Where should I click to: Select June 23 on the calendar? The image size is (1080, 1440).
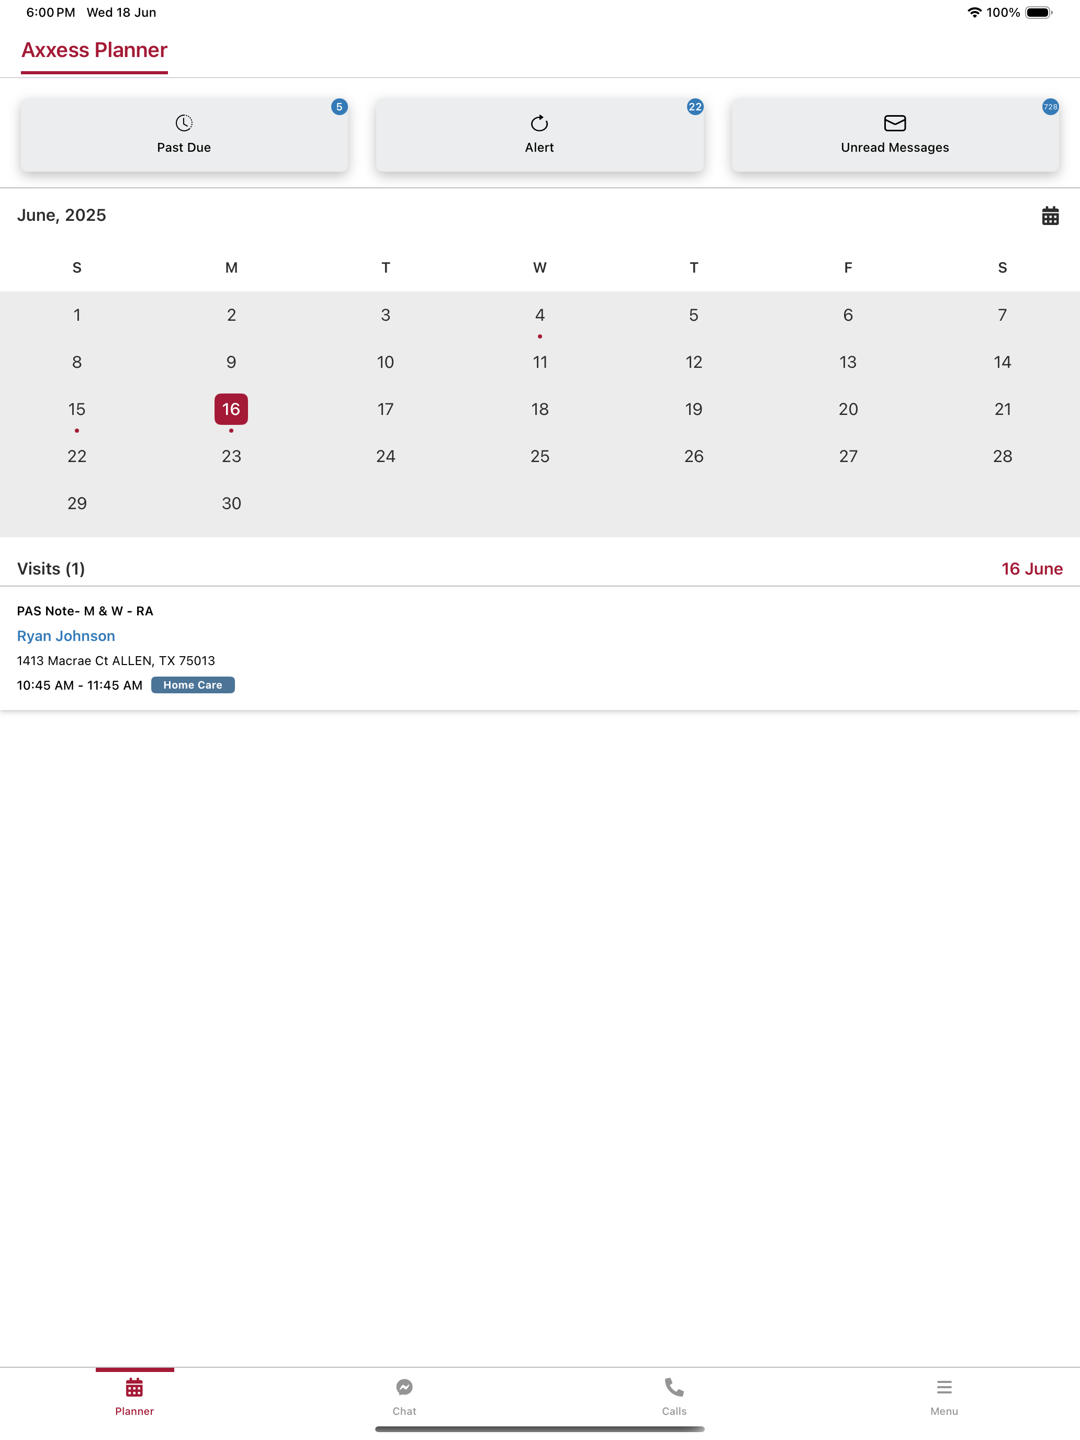click(231, 456)
